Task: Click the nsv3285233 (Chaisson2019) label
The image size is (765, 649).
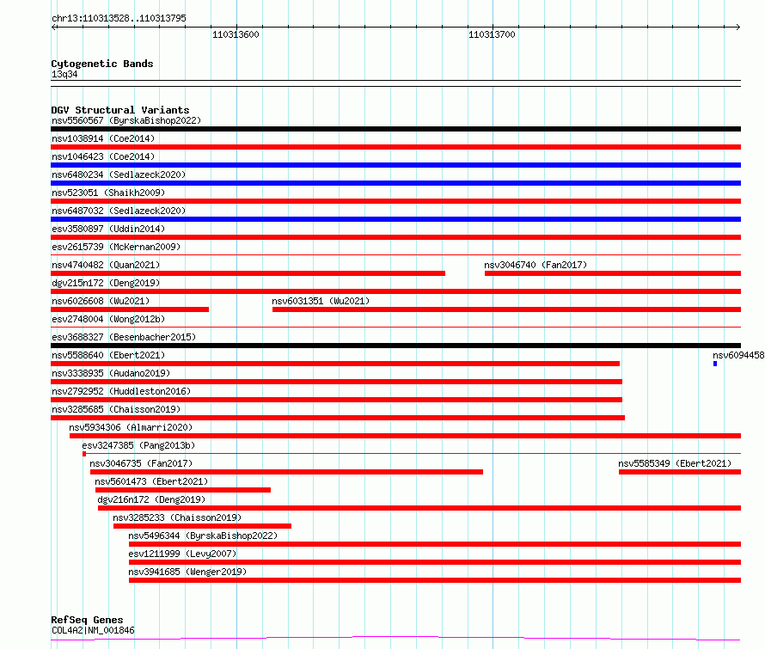Action: 177,517
